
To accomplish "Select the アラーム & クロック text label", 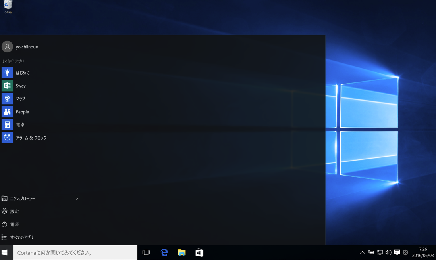I will (x=31, y=138).
